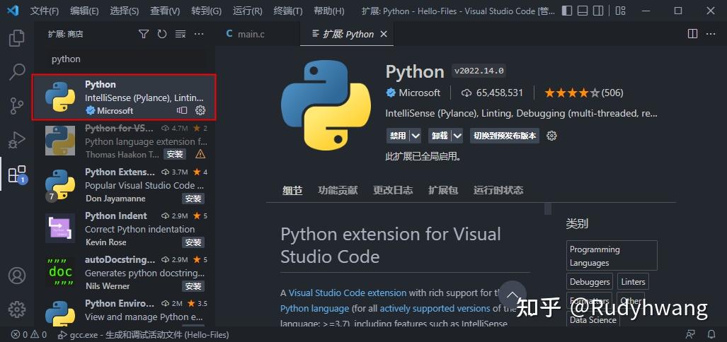Close the 扩展: Python tab

(384, 34)
